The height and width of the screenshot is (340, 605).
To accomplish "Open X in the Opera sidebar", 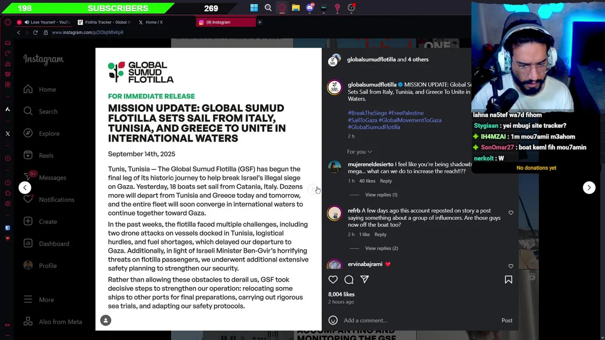I will point(8,134).
